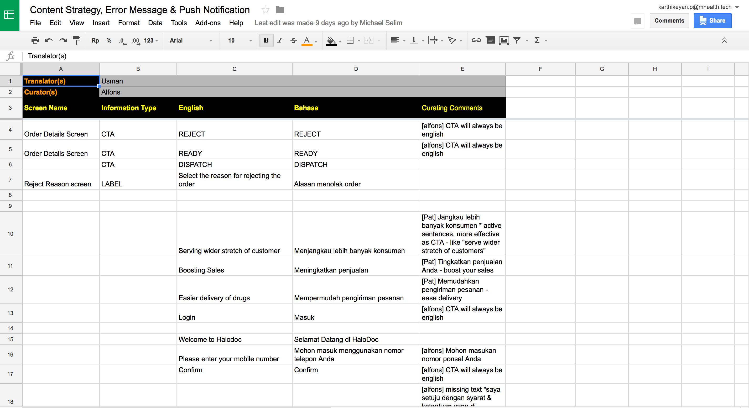Click the blue Share button
Screen dimensions: 749x408
click(x=712, y=21)
